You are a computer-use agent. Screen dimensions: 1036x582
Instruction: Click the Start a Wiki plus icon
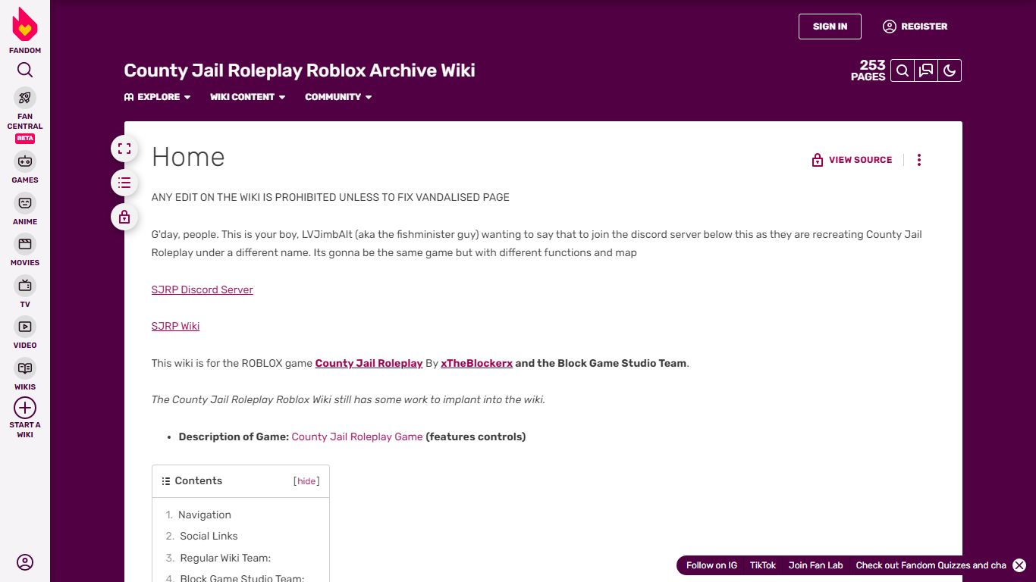pyautogui.click(x=25, y=408)
